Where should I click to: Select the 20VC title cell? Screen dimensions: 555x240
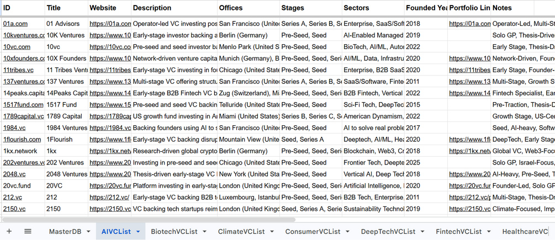[66, 185]
